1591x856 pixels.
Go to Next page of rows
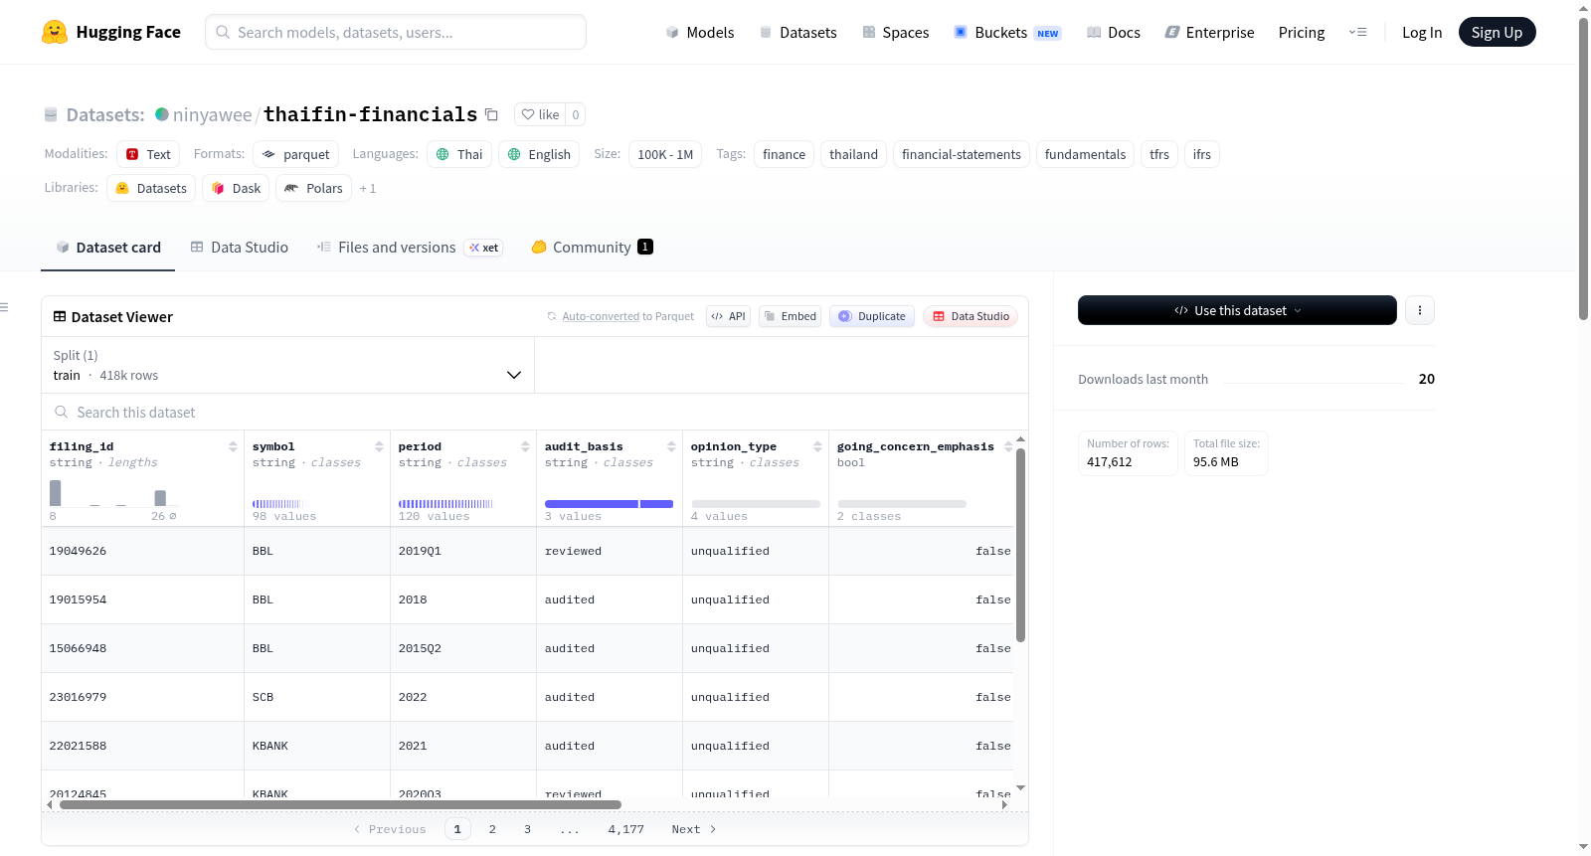click(x=693, y=829)
